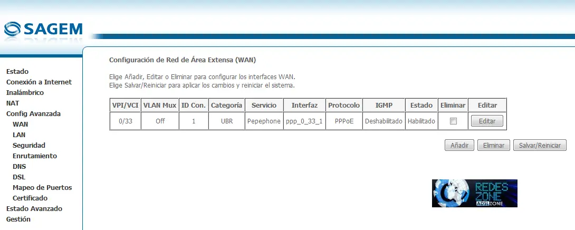The width and height of the screenshot is (575, 230).
Task: Click the SAGEM logo
Action: pos(43,29)
